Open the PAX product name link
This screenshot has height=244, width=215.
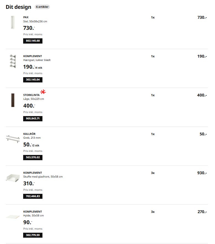tap(26, 17)
